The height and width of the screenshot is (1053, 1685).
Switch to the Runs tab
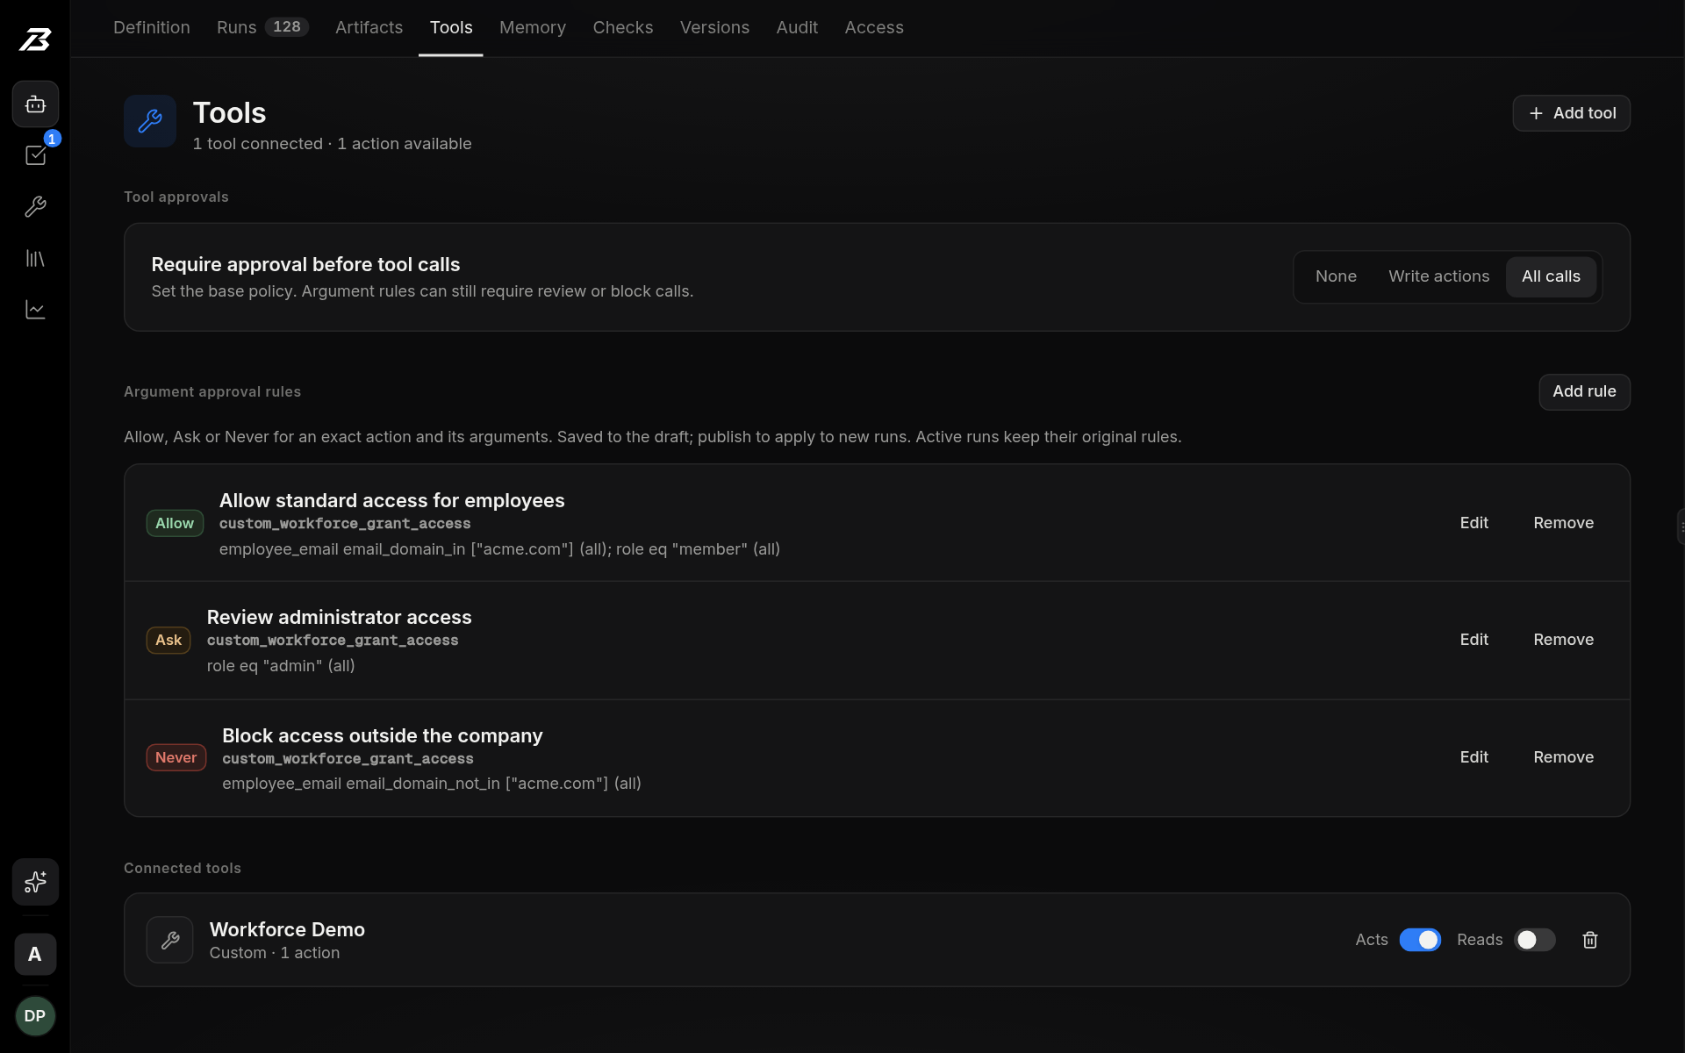[262, 28]
